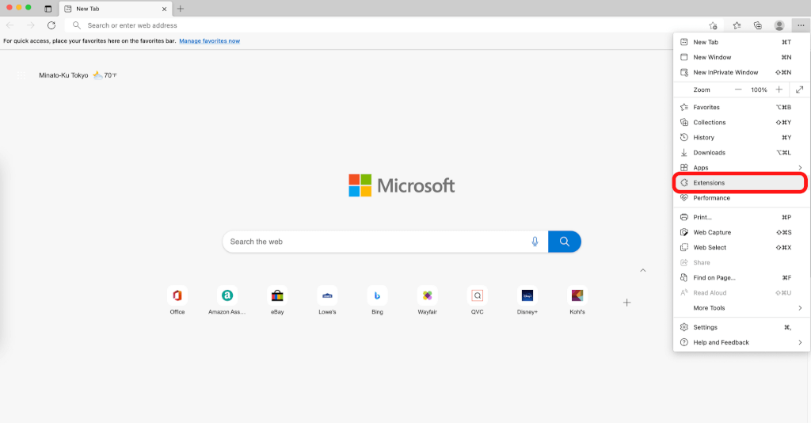Open Find on Page
The width and height of the screenshot is (811, 423).
point(741,278)
